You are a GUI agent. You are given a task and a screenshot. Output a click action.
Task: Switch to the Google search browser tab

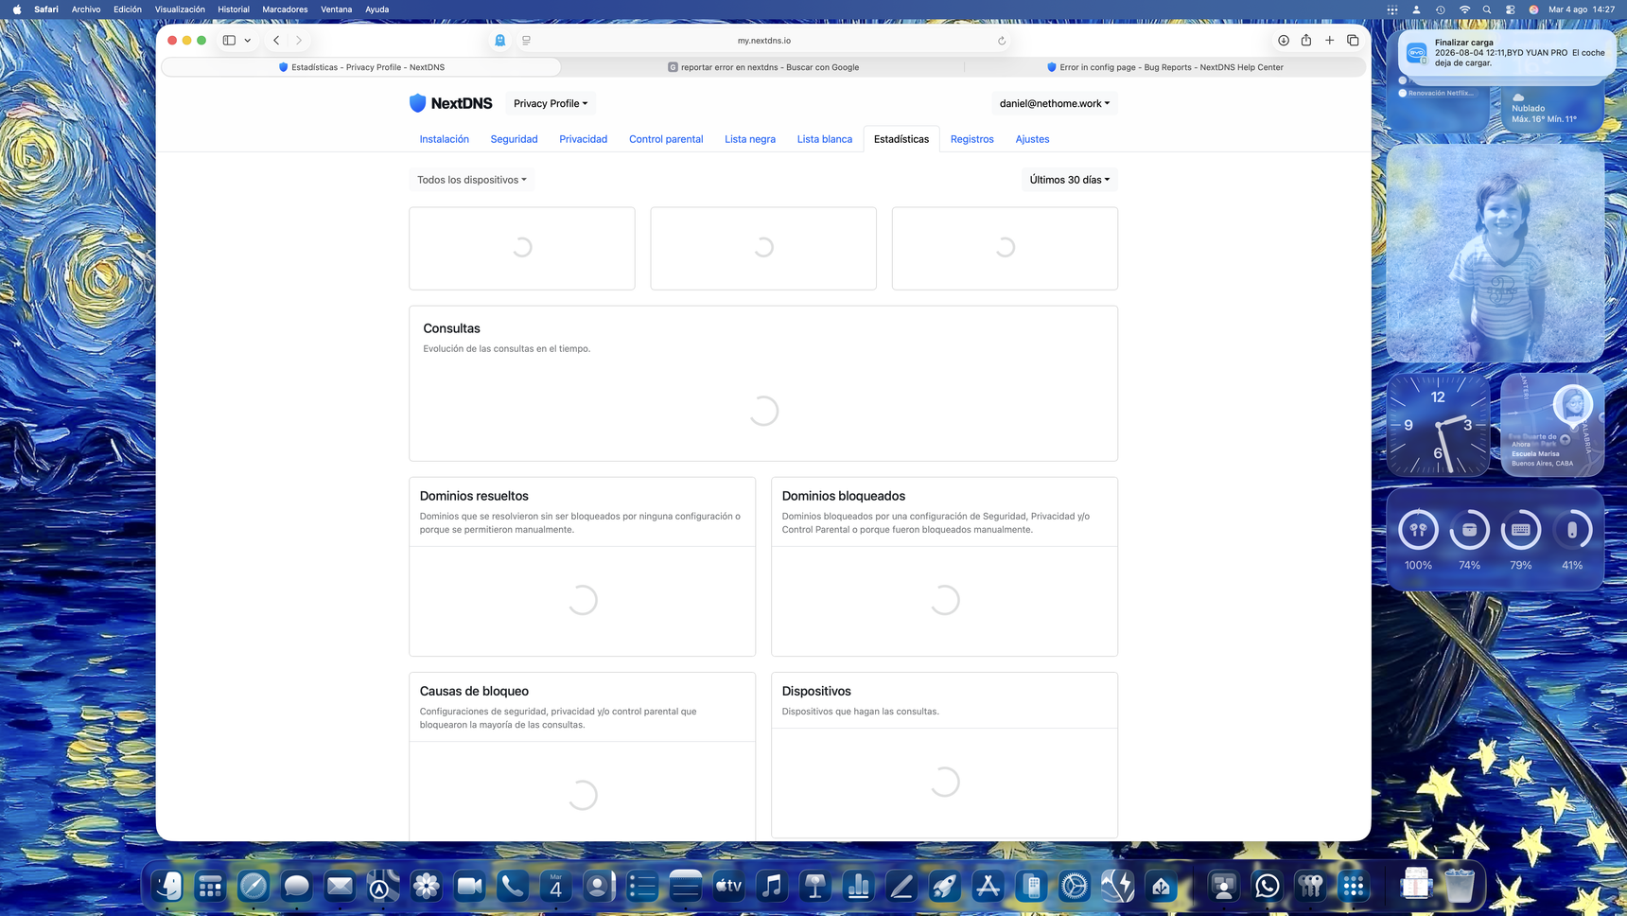pos(763,67)
